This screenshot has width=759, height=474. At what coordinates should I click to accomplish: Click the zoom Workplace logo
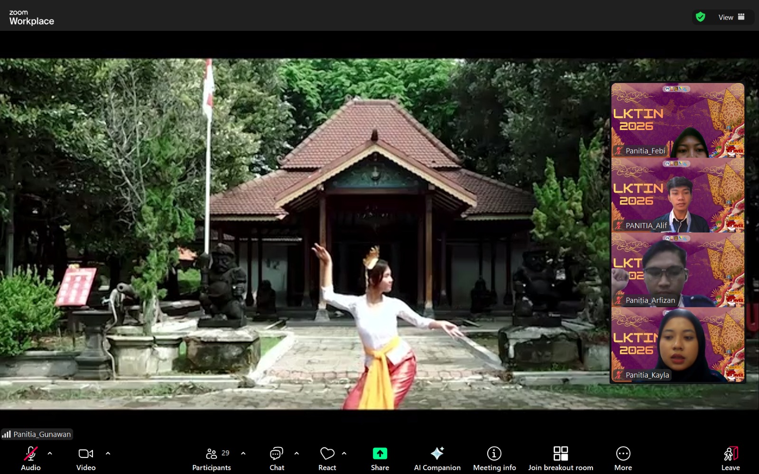point(32,17)
